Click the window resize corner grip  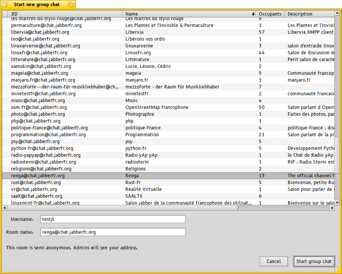pyautogui.click(x=337, y=269)
